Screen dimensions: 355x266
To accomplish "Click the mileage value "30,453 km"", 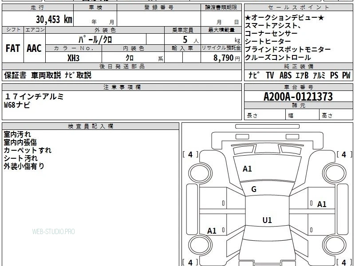I will coord(54,20).
